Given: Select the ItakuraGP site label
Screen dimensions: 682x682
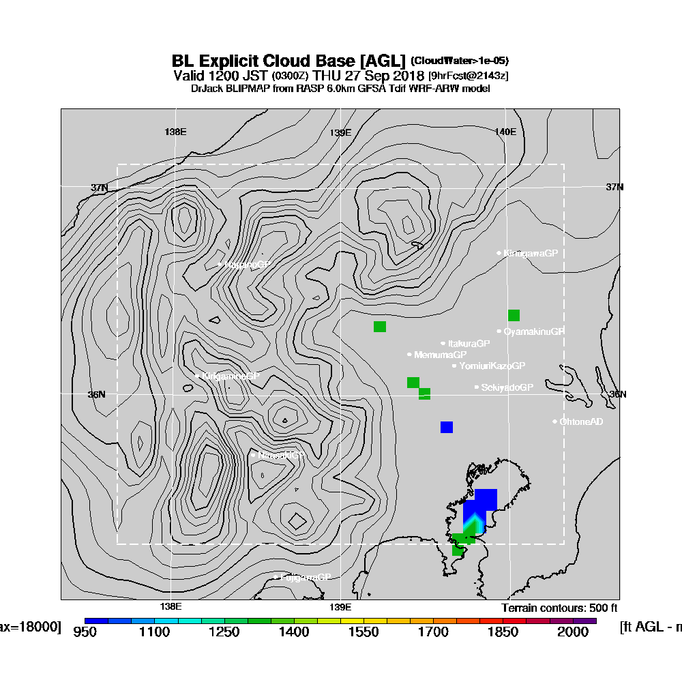Looking at the screenshot, I should (469, 344).
